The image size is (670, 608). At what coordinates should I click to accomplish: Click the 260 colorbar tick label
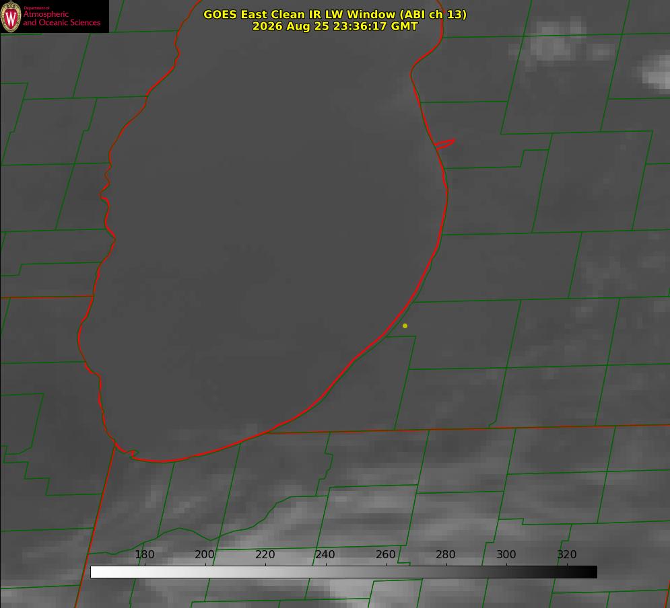pos(385,554)
